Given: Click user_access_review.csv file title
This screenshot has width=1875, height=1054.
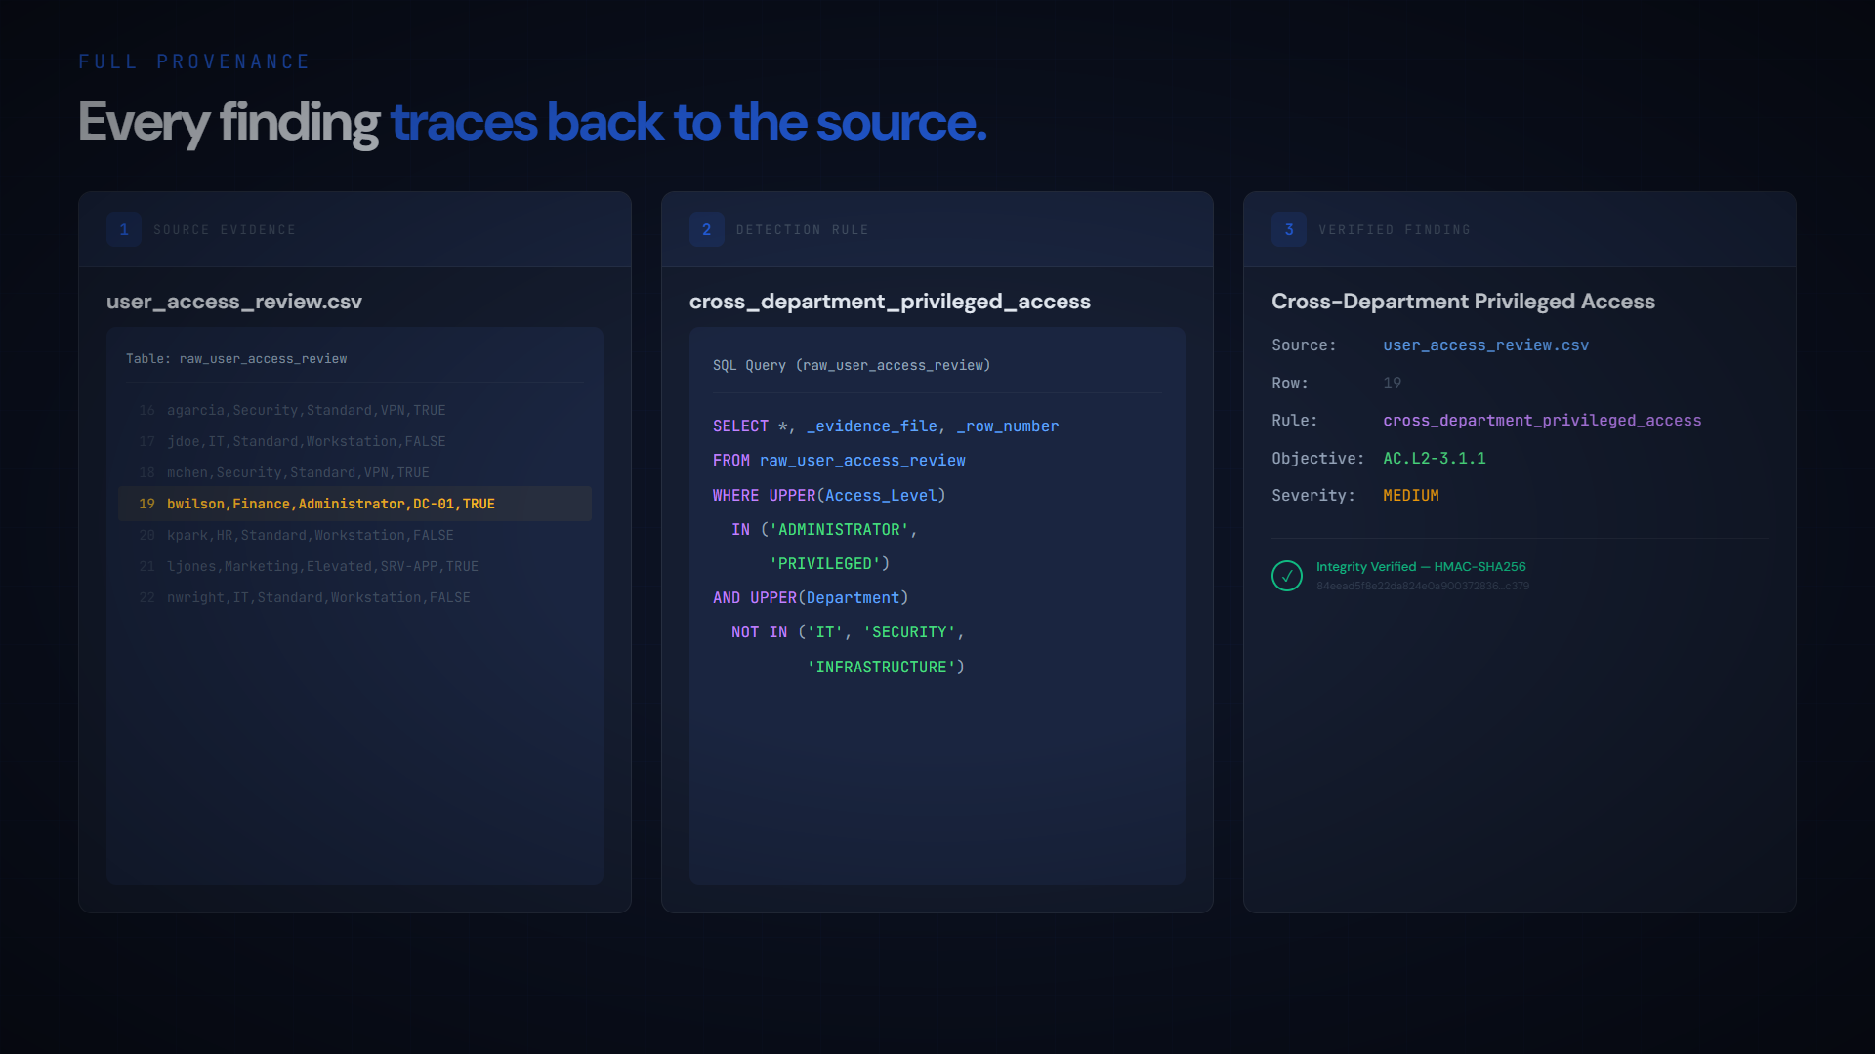Looking at the screenshot, I should [233, 302].
